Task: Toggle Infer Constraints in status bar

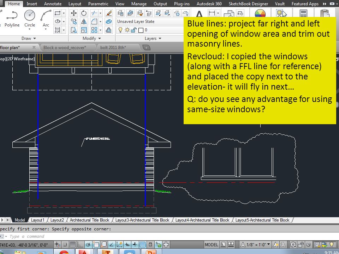Action: tap(57, 244)
